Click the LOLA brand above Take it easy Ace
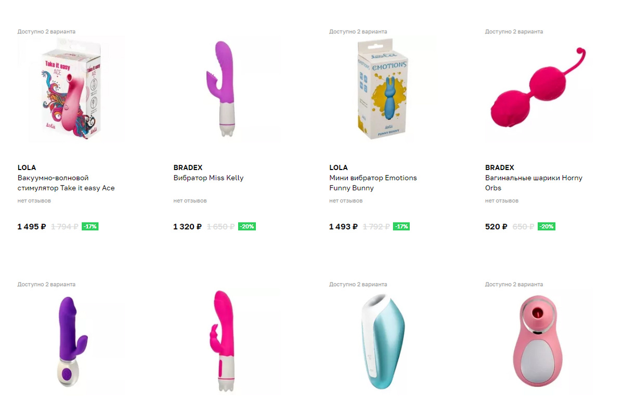This screenshot has height=403, width=624. (27, 167)
